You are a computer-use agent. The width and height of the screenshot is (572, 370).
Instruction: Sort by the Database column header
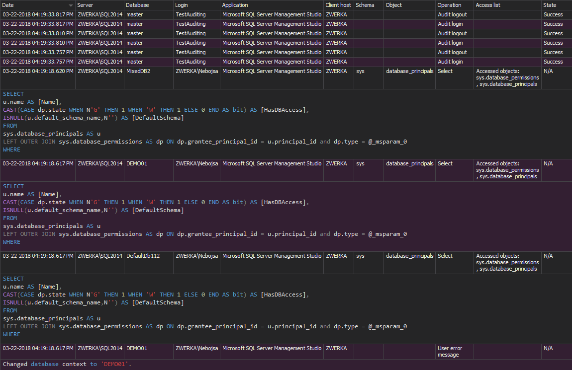pos(149,5)
